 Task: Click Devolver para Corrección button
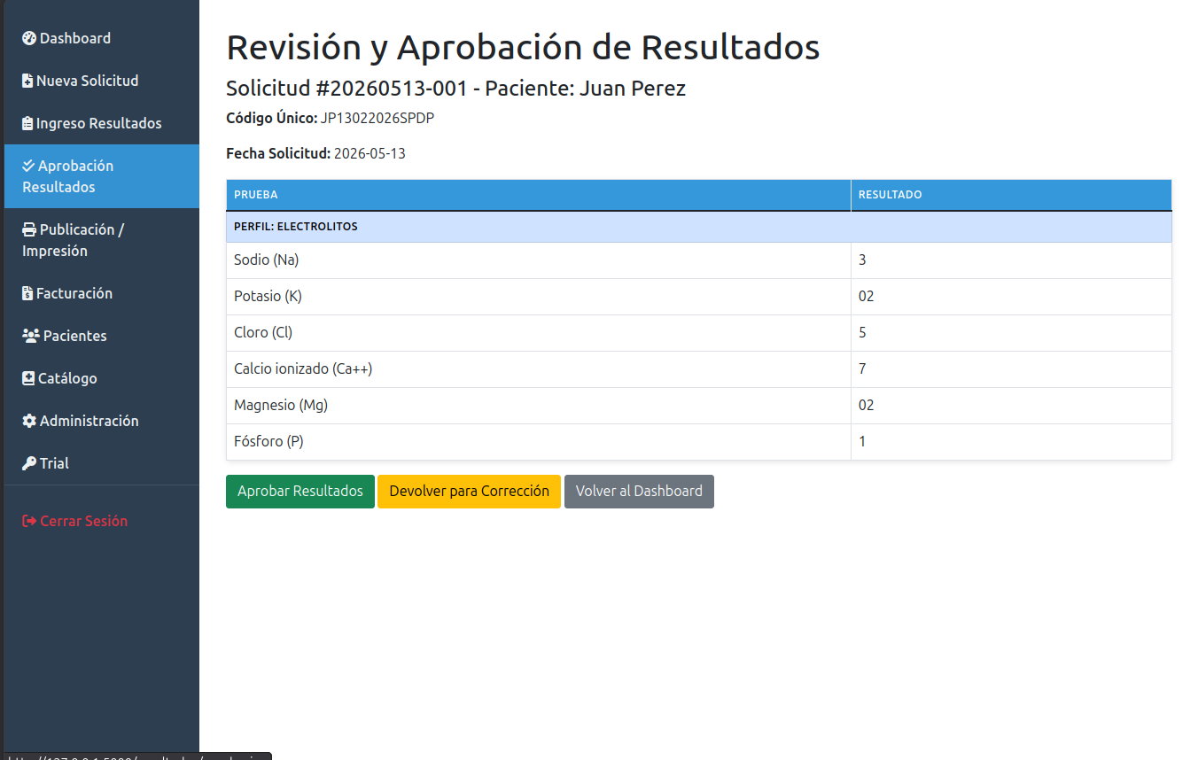click(x=470, y=492)
